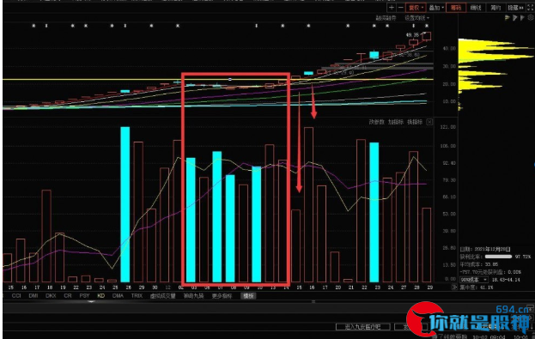Click the 模板 template button

(x=248, y=296)
